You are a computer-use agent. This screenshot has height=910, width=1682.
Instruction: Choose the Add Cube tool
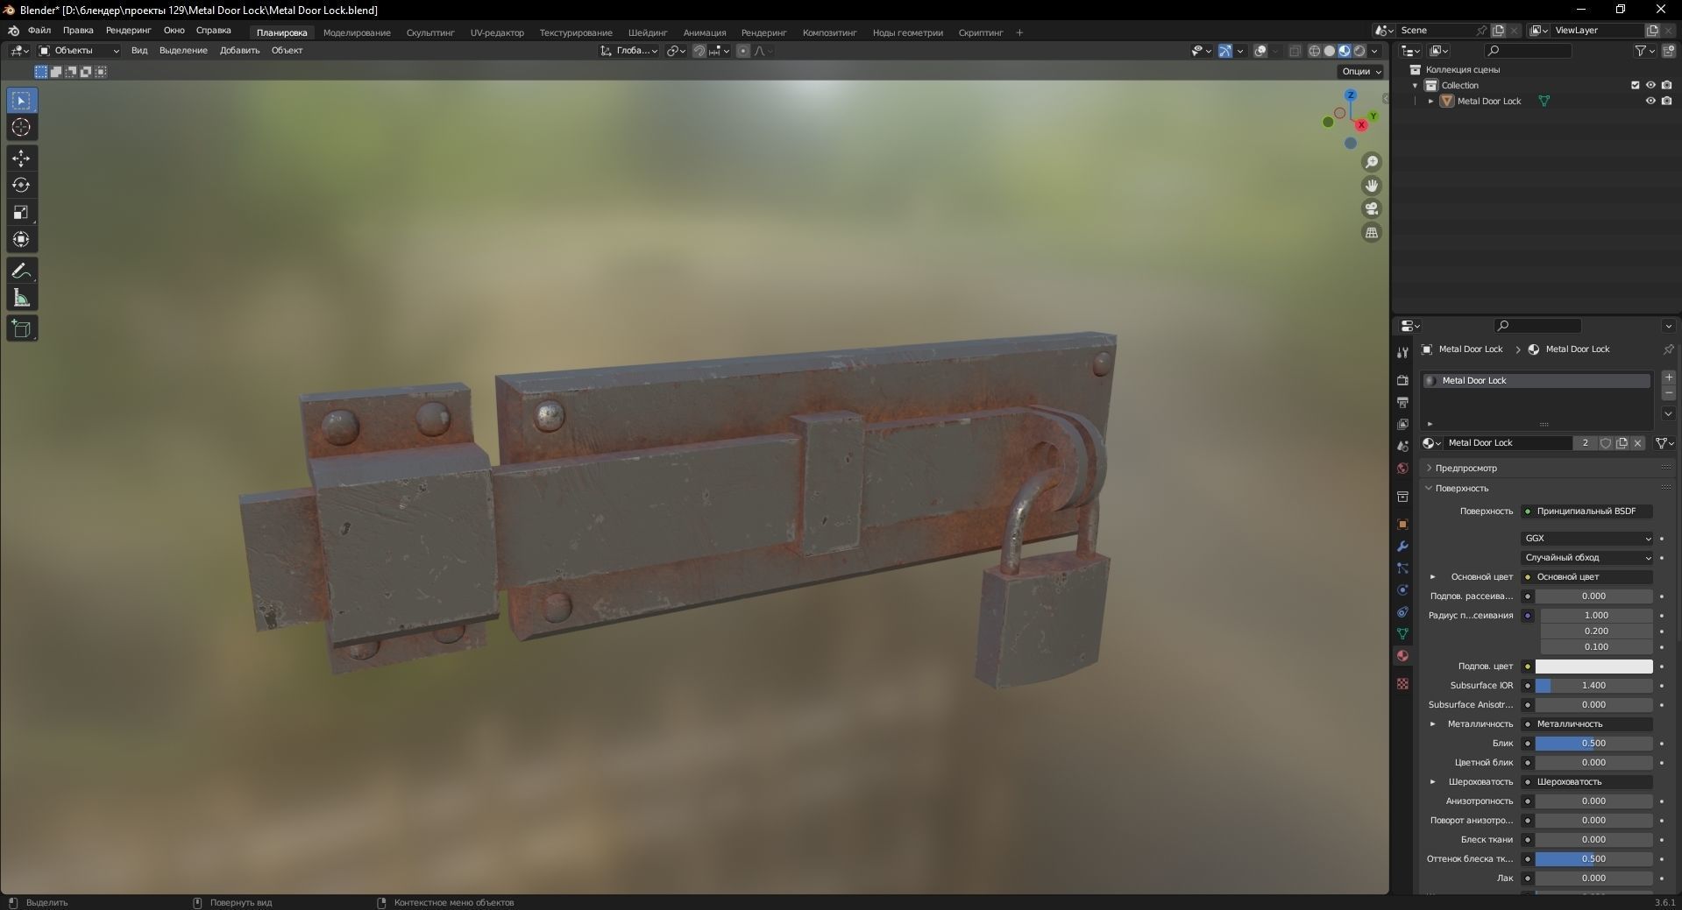pyautogui.click(x=21, y=328)
